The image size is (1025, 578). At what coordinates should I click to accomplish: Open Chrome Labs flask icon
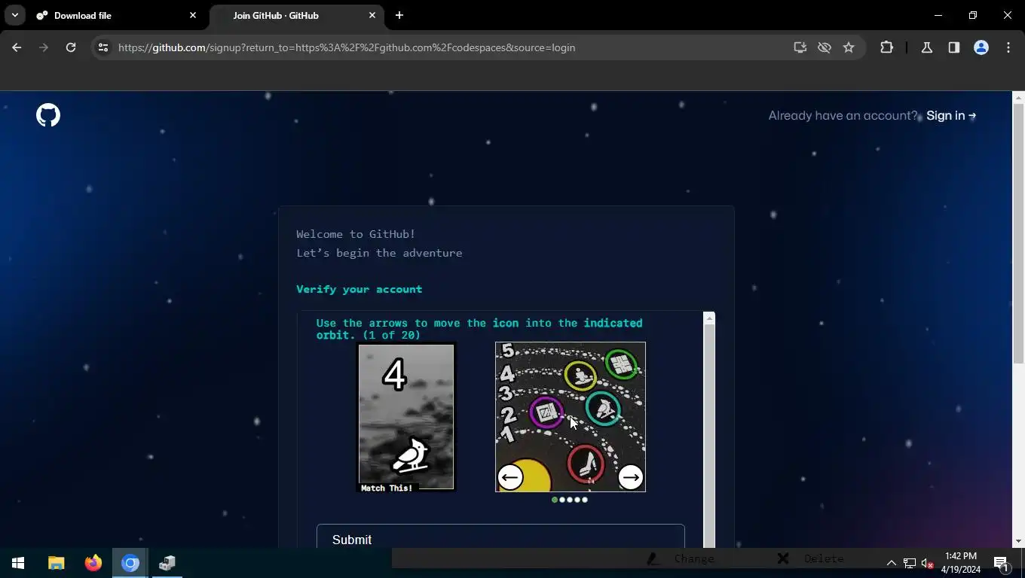[x=927, y=47]
